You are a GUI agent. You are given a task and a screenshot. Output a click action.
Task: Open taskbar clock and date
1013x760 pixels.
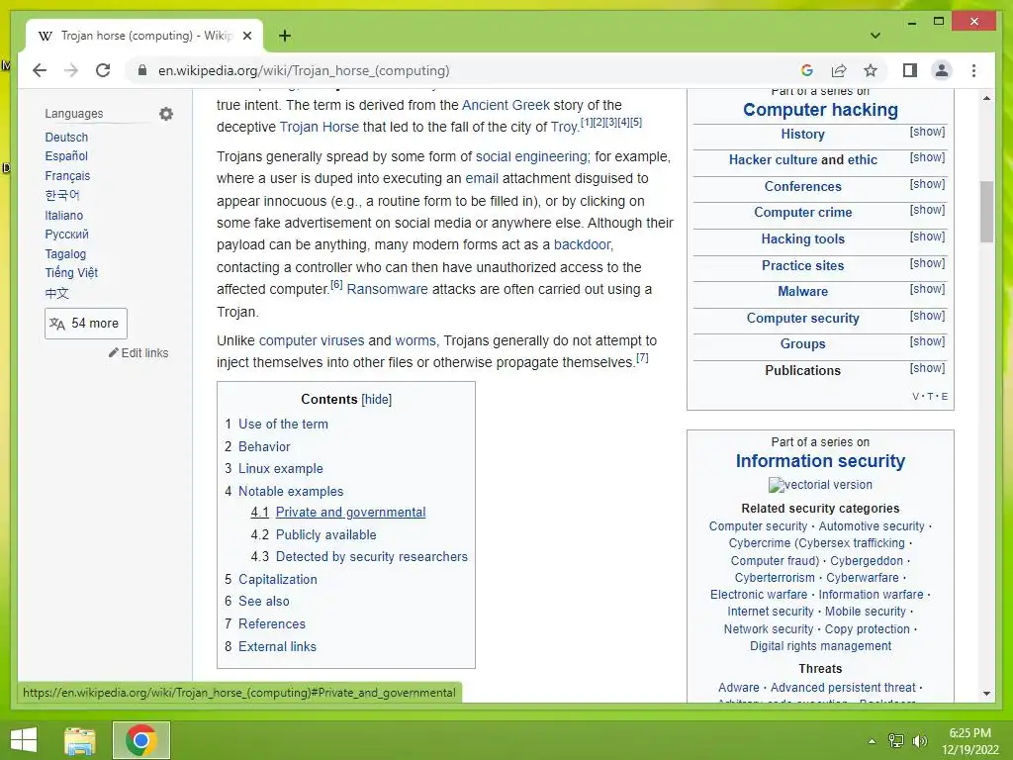pos(969,741)
